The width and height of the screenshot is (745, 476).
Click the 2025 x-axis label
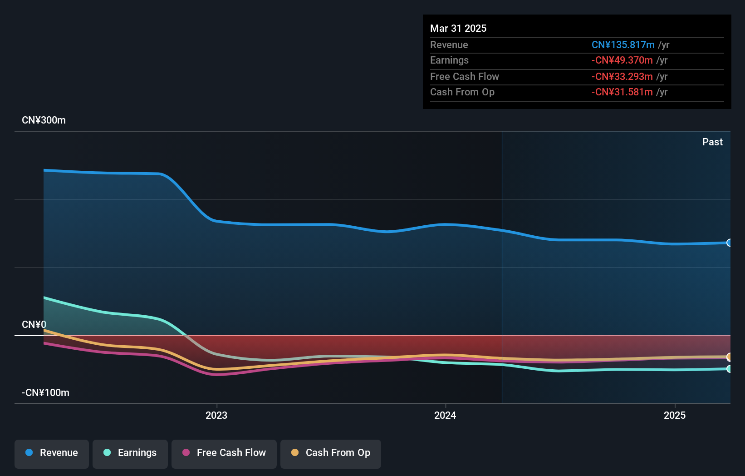pos(675,415)
